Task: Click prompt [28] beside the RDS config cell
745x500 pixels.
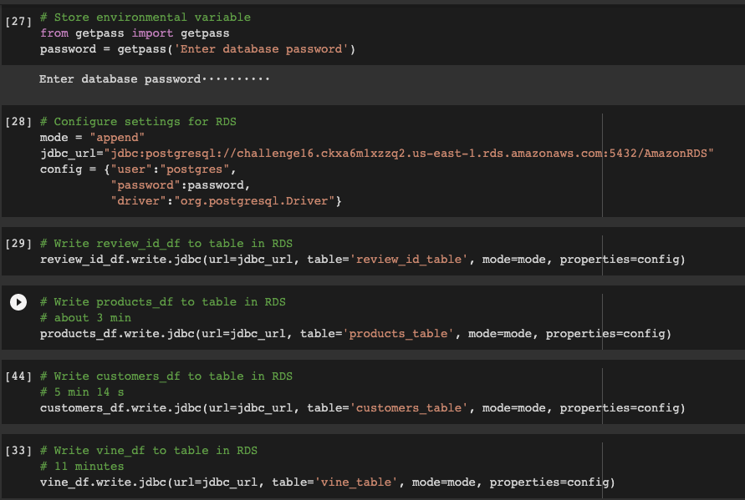Action: coord(18,121)
